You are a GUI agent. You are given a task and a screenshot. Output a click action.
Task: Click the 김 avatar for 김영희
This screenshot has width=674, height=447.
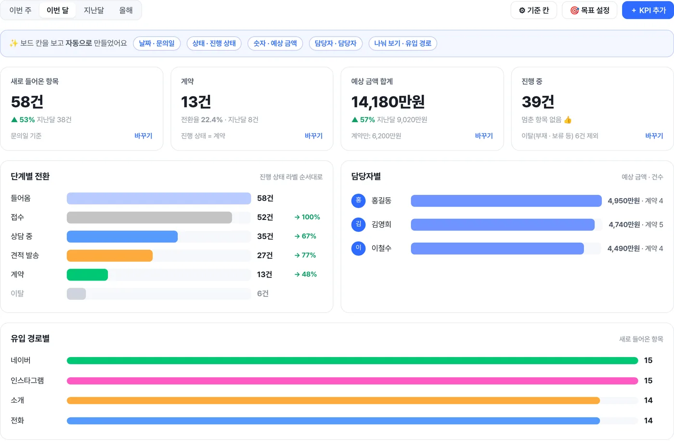359,224
